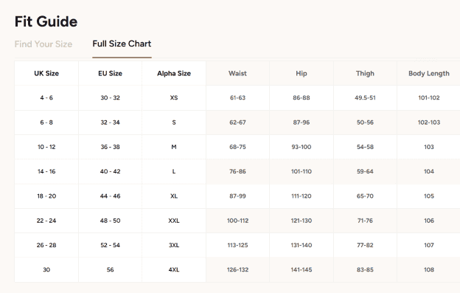Click the M alpha size cell
This screenshot has width=460, height=293.
click(x=174, y=147)
